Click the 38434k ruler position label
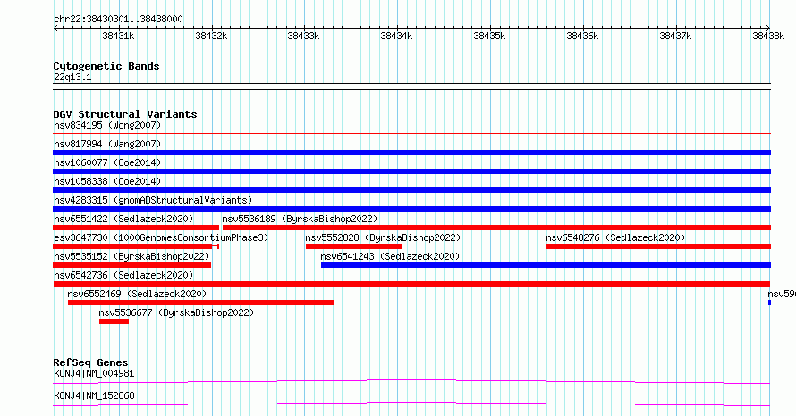796x416 pixels. (x=396, y=36)
